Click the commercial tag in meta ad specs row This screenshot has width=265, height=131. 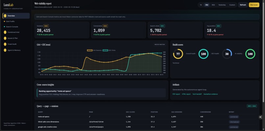(x=234, y=117)
